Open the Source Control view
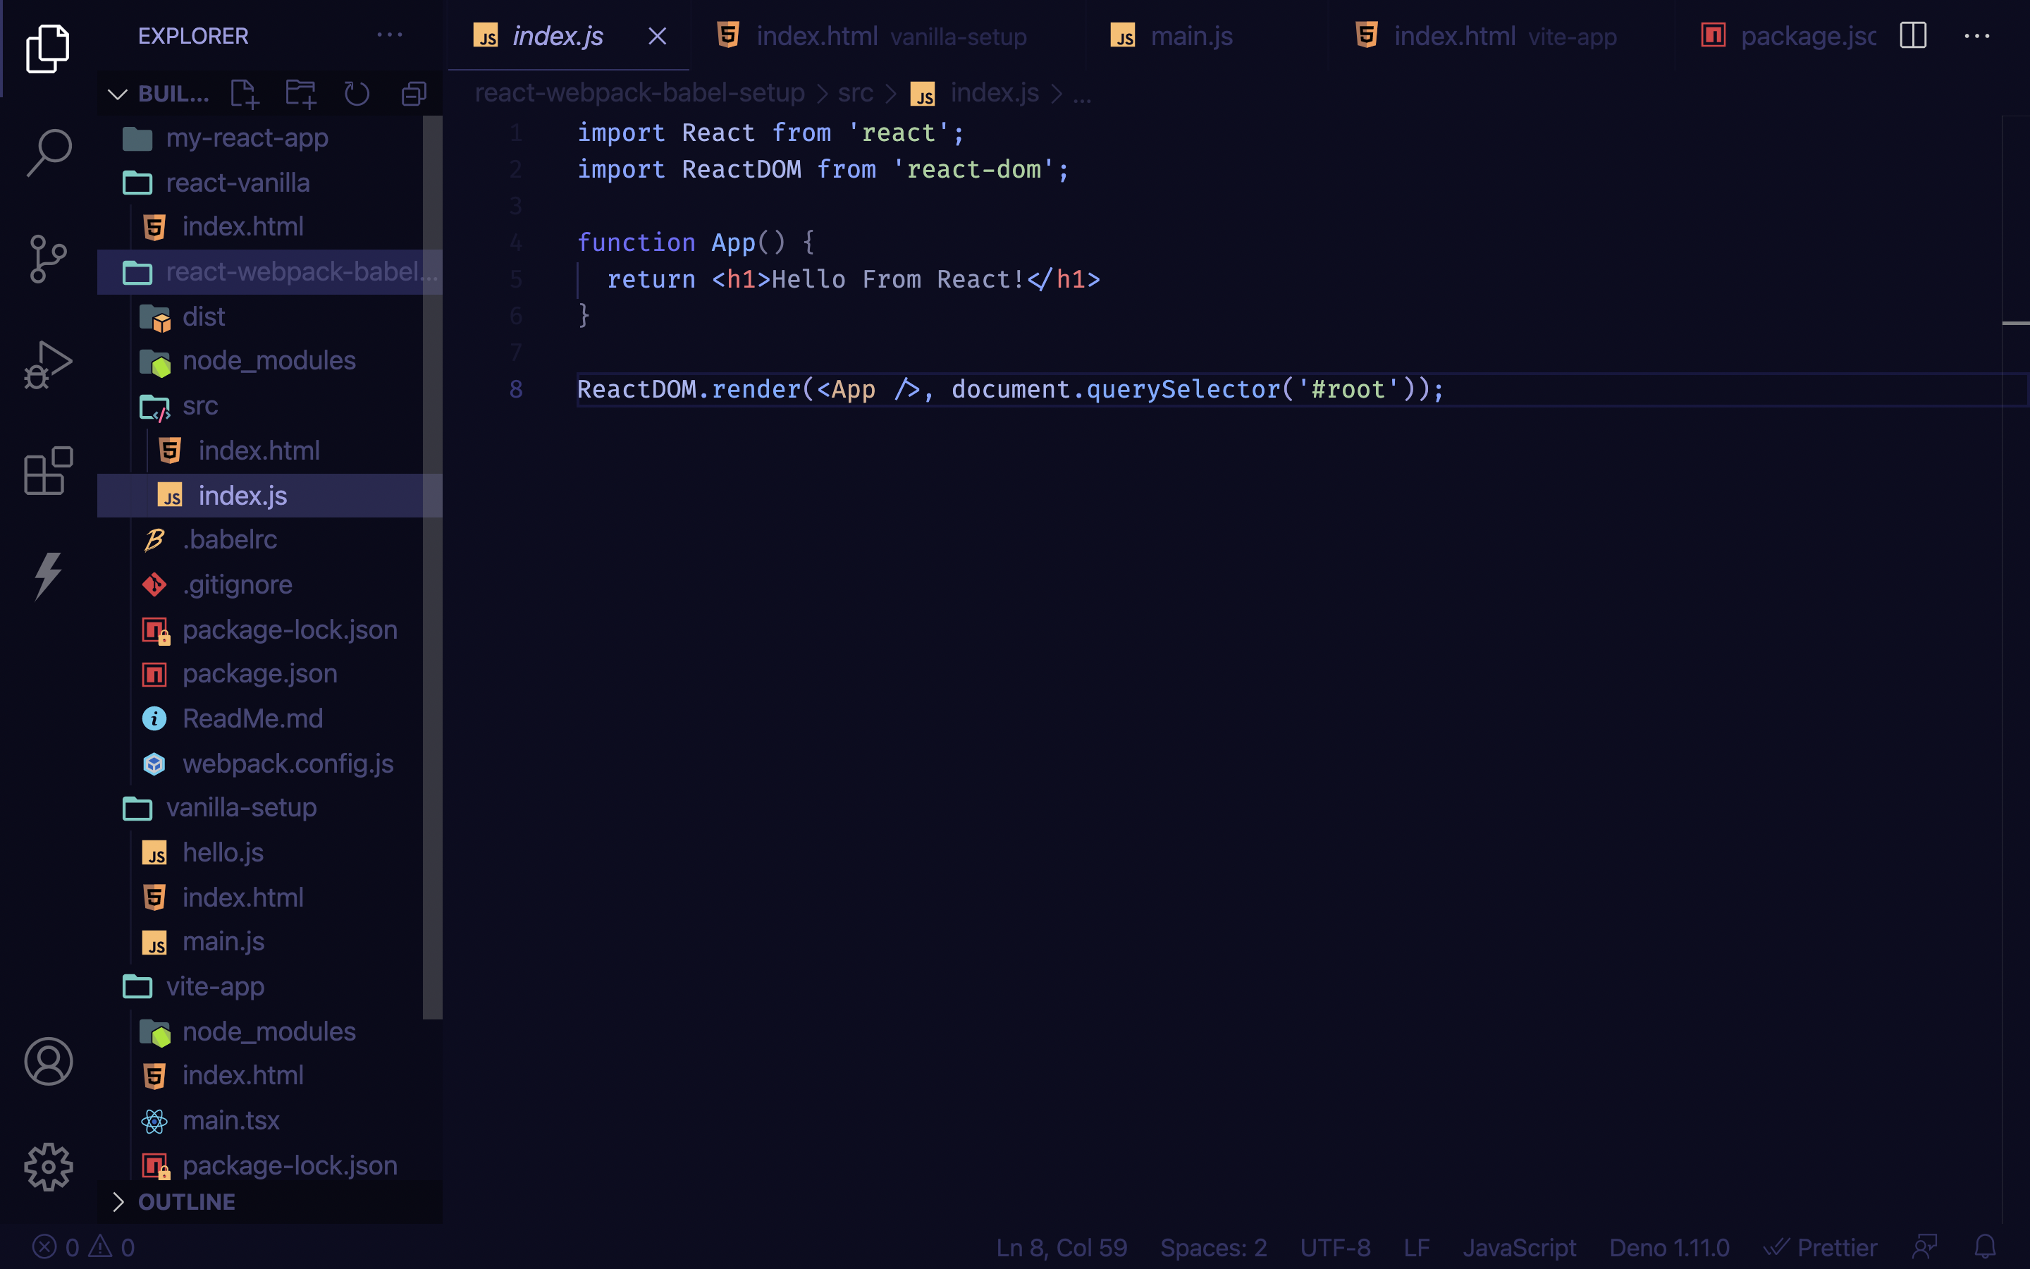 [x=49, y=259]
